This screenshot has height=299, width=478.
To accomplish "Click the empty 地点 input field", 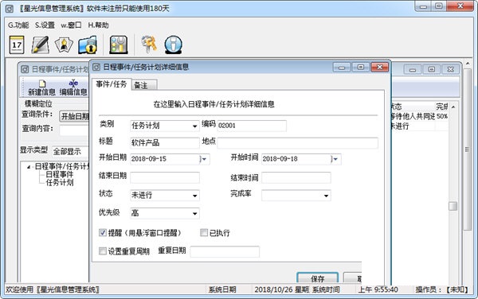I will (x=297, y=142).
